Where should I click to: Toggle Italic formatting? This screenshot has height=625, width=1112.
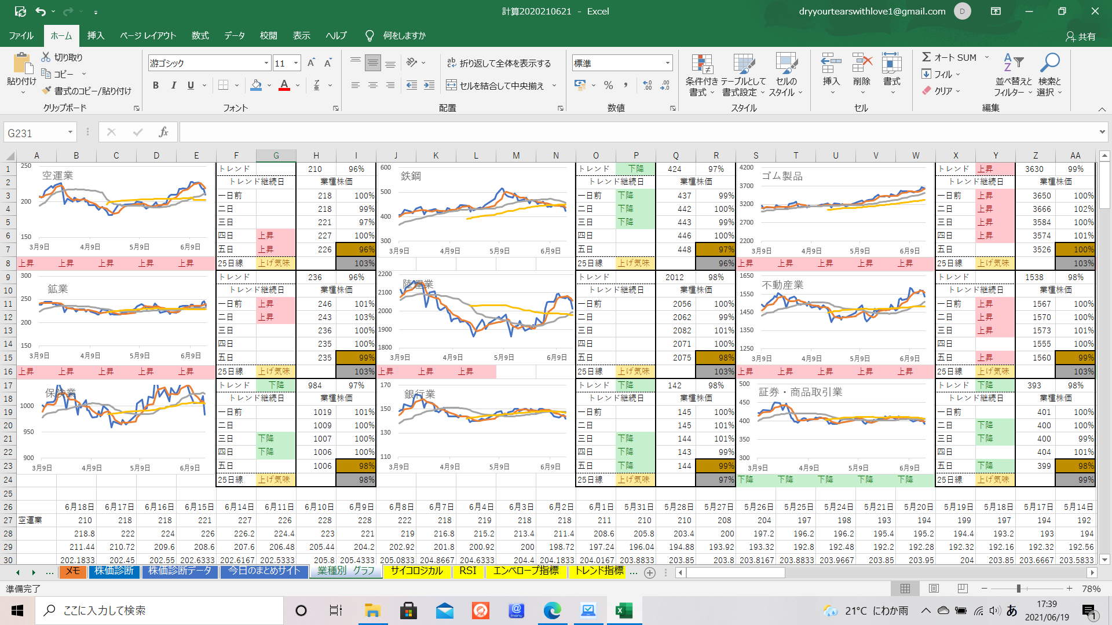(x=173, y=86)
